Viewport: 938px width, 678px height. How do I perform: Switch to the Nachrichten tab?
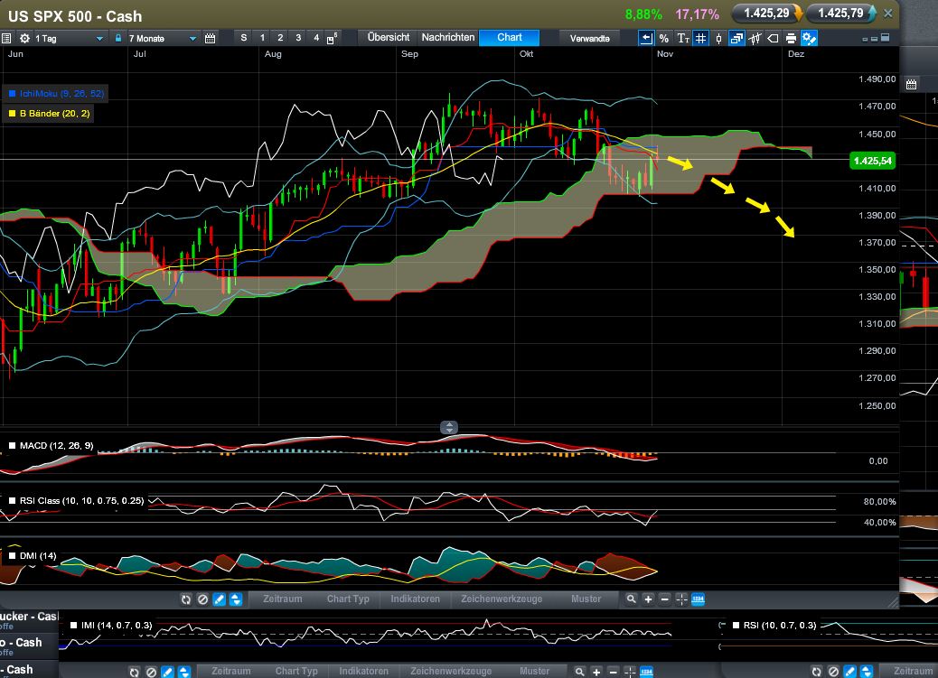click(448, 38)
